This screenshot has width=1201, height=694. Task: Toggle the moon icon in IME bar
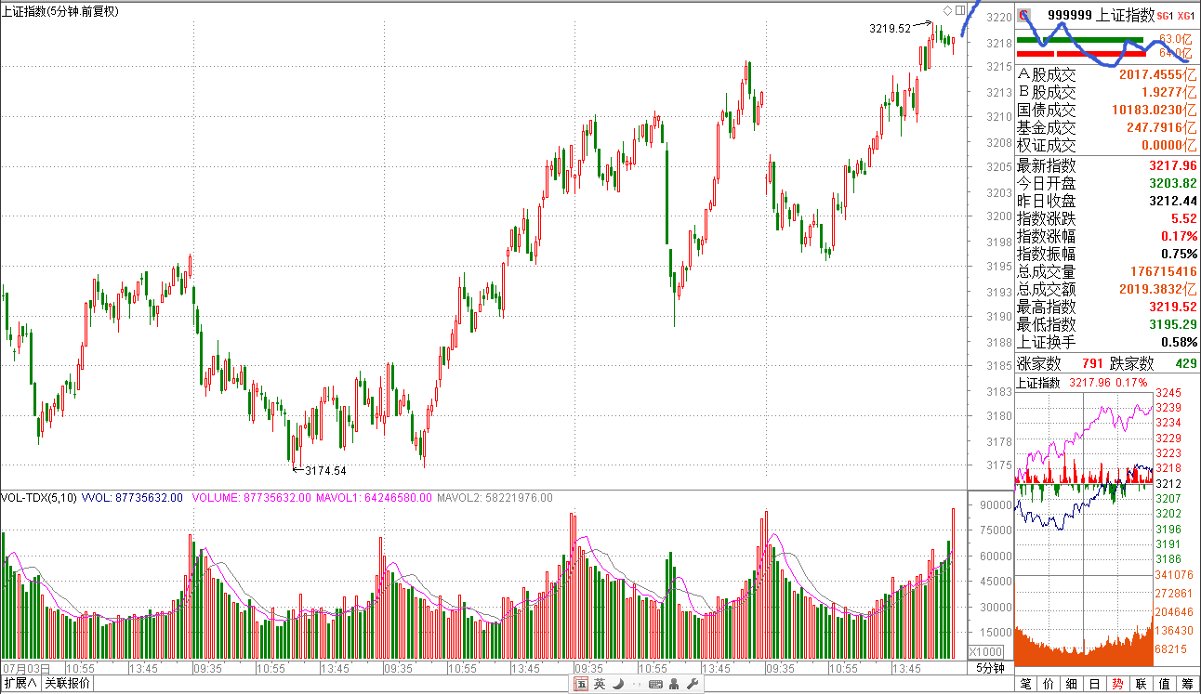tap(616, 685)
